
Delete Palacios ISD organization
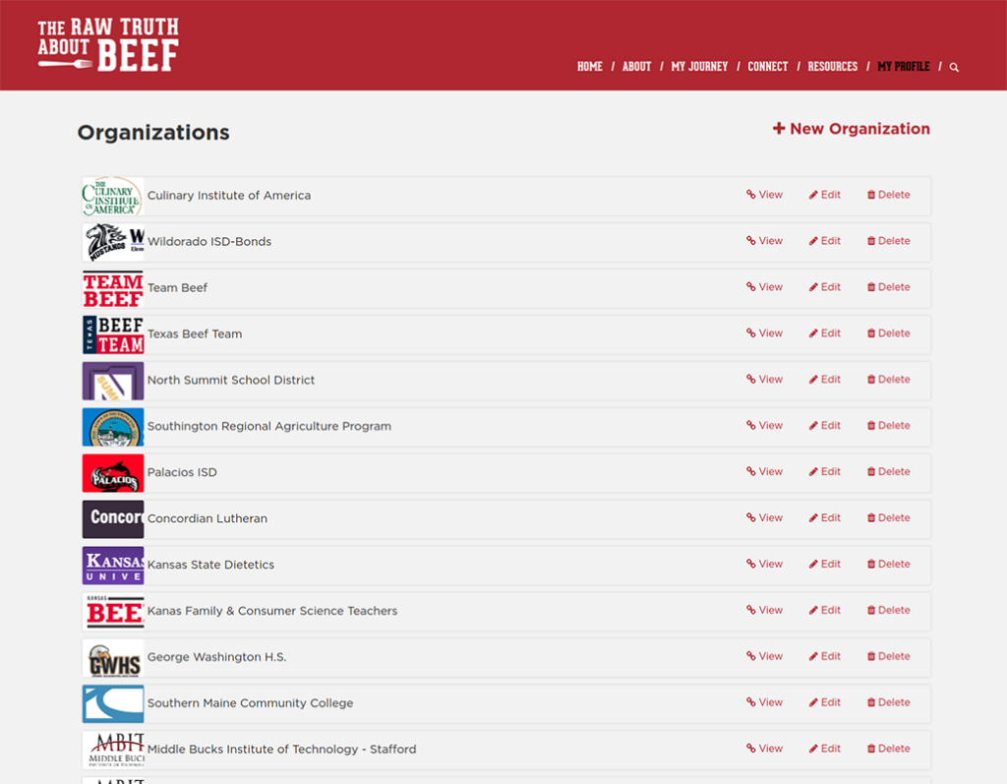888,472
